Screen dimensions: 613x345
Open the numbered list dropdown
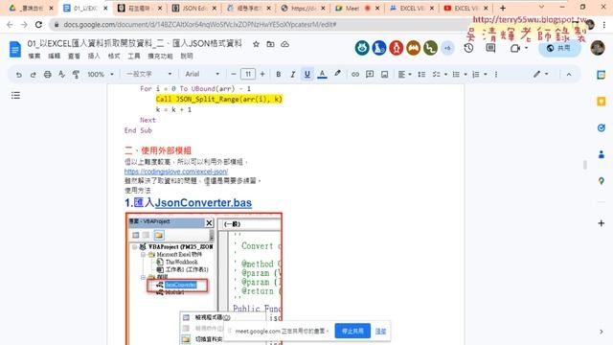pyautogui.click(x=479, y=74)
